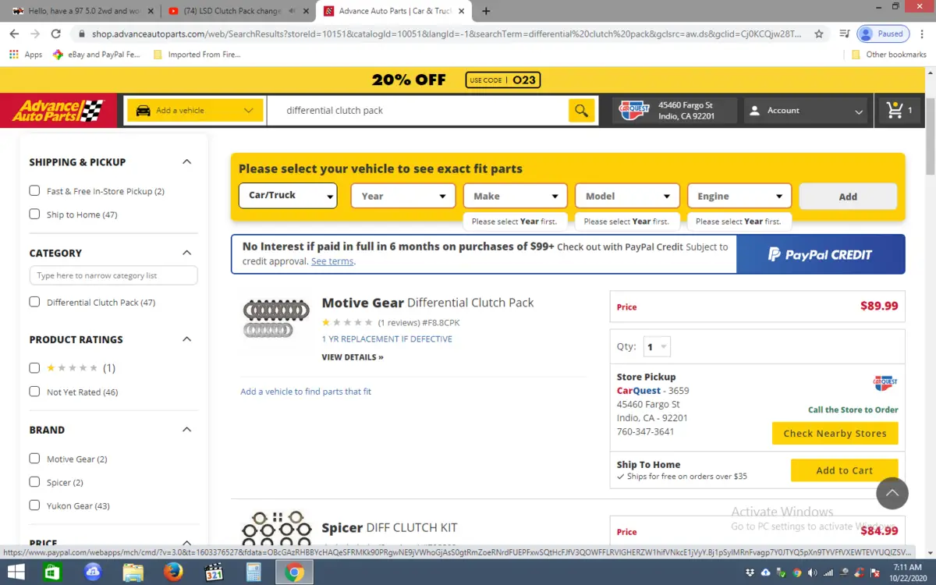The image size is (936, 585).
Task: Check the Spicer brand filter
Action: (34, 482)
